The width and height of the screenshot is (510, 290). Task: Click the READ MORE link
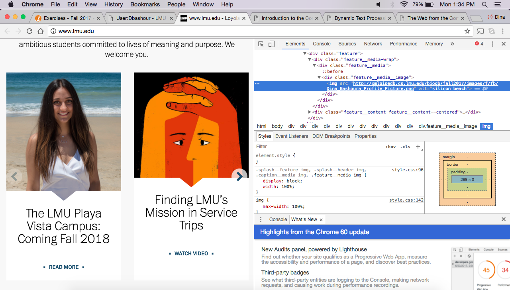64,267
